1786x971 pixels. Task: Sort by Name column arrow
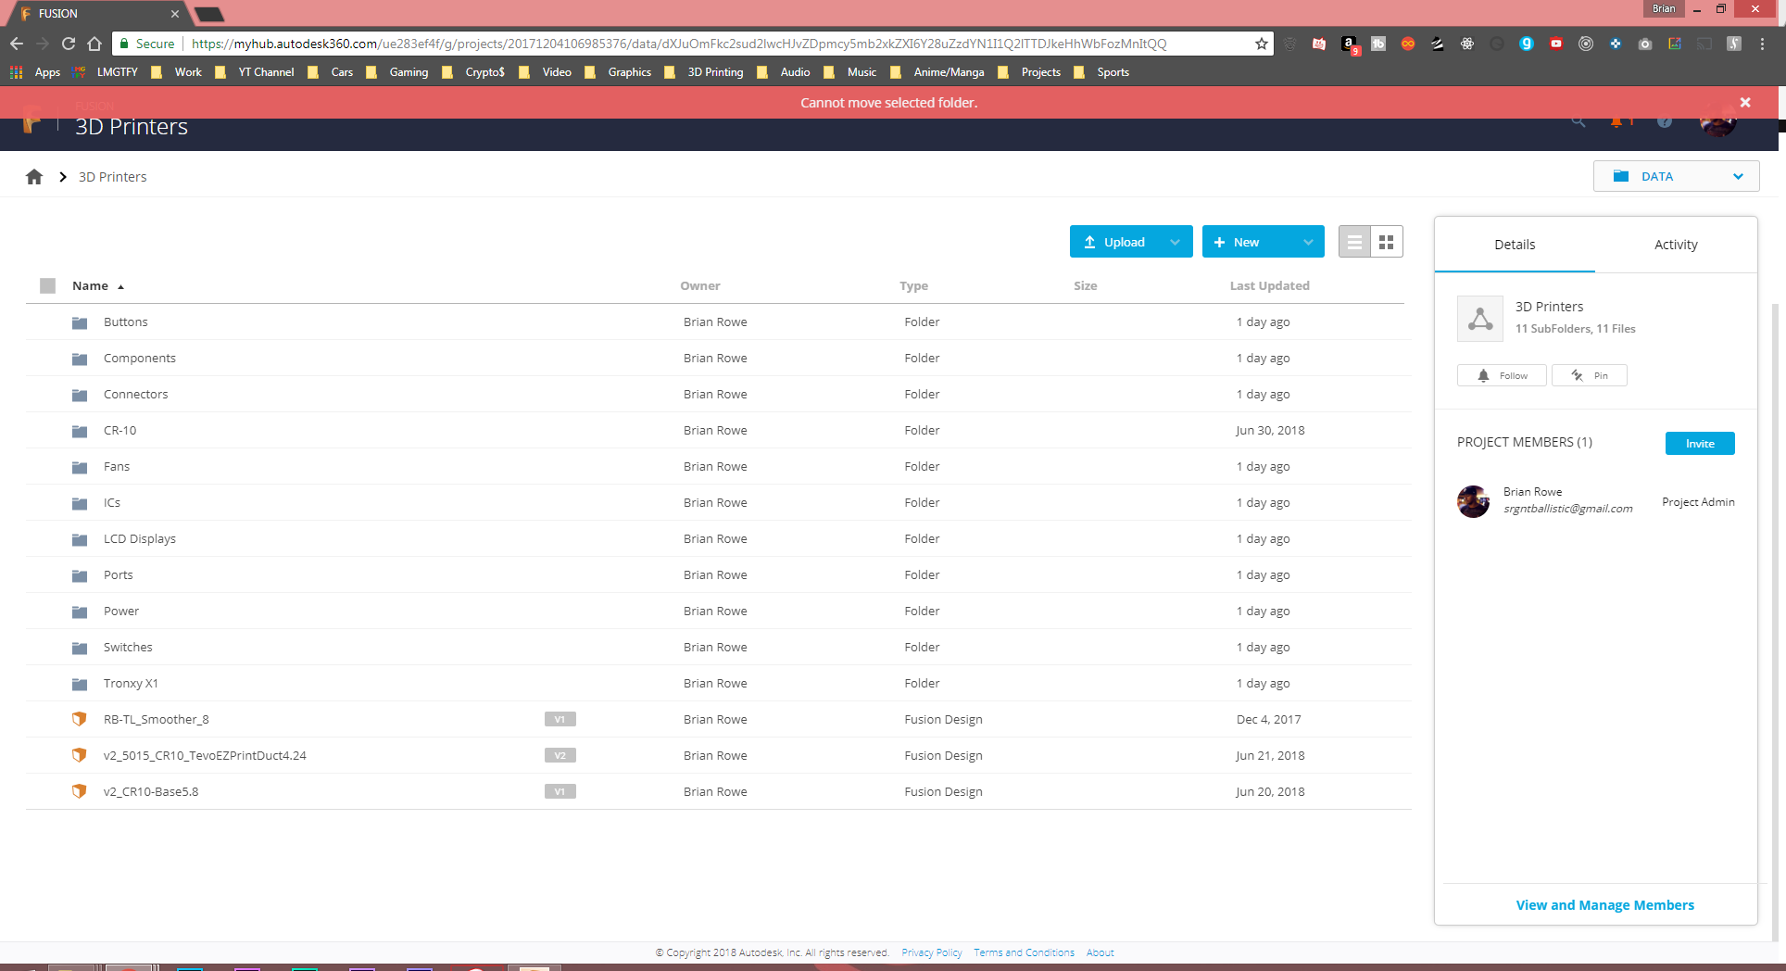[120, 286]
